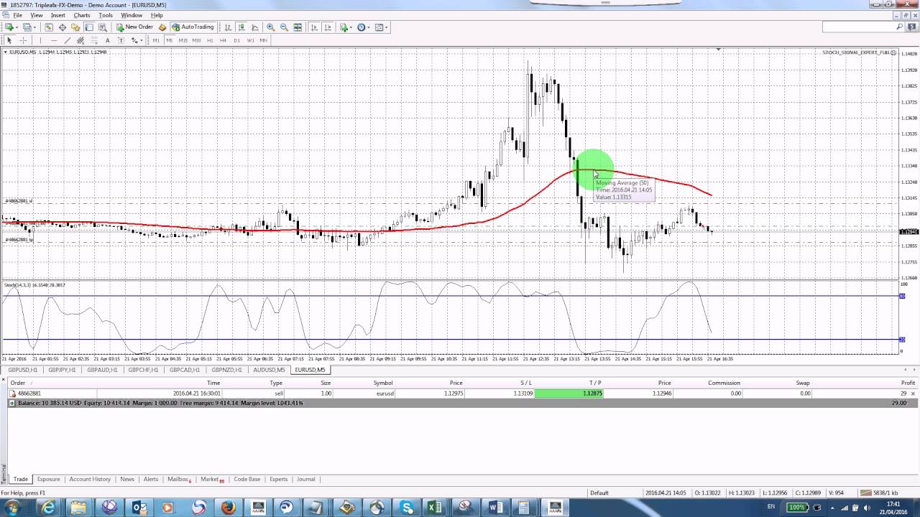Viewport: 920px width, 517px height.
Task: Open the New Chart toolbar icon
Action: click(9, 27)
